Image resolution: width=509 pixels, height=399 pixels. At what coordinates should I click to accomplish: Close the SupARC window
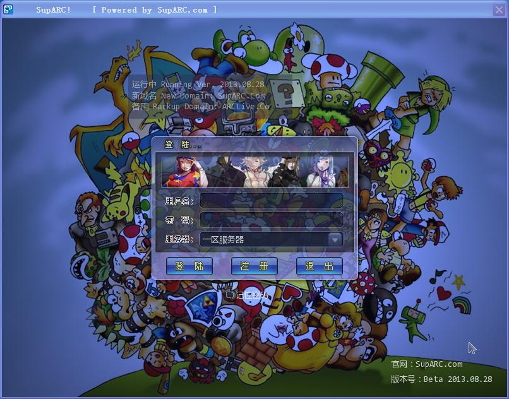[499, 9]
